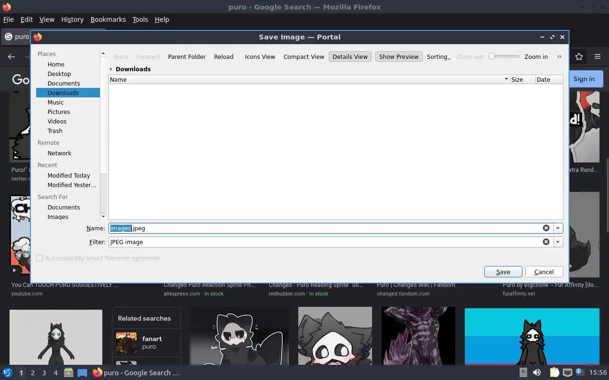The width and height of the screenshot is (609, 380).
Task: Open the clipboard manager tray icon
Action: 555,372
